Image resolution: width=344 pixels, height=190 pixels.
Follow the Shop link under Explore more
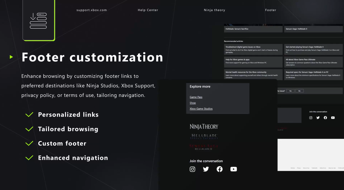[193, 103]
